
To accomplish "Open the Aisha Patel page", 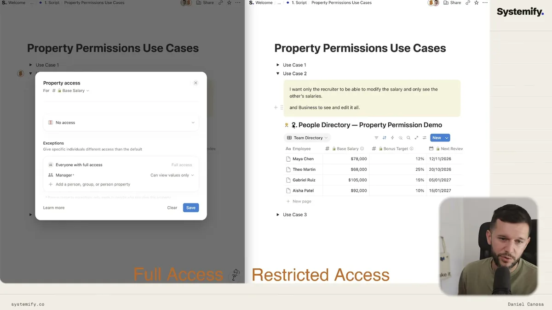I will coord(303,191).
